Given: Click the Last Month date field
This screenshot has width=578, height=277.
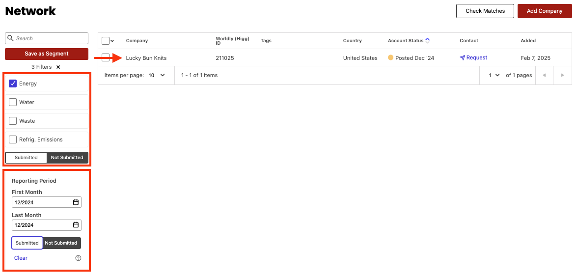Looking at the screenshot, I should coord(47,225).
